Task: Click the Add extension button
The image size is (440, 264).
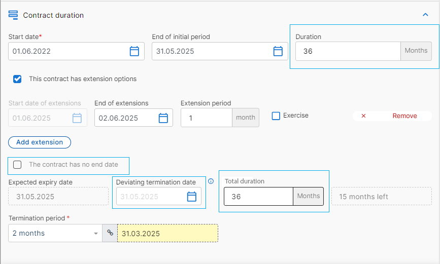Action: 40,142
